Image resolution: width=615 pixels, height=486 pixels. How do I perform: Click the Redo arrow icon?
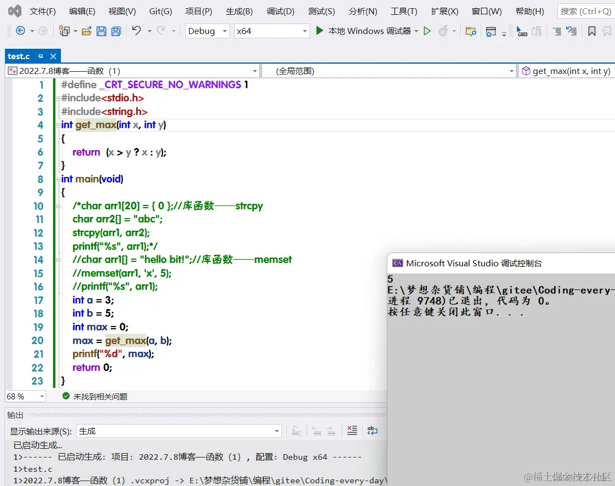tap(161, 30)
